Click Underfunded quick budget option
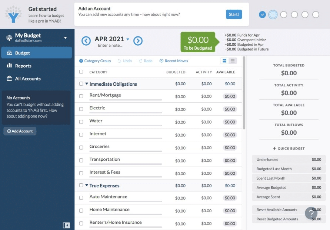 (x=289, y=160)
